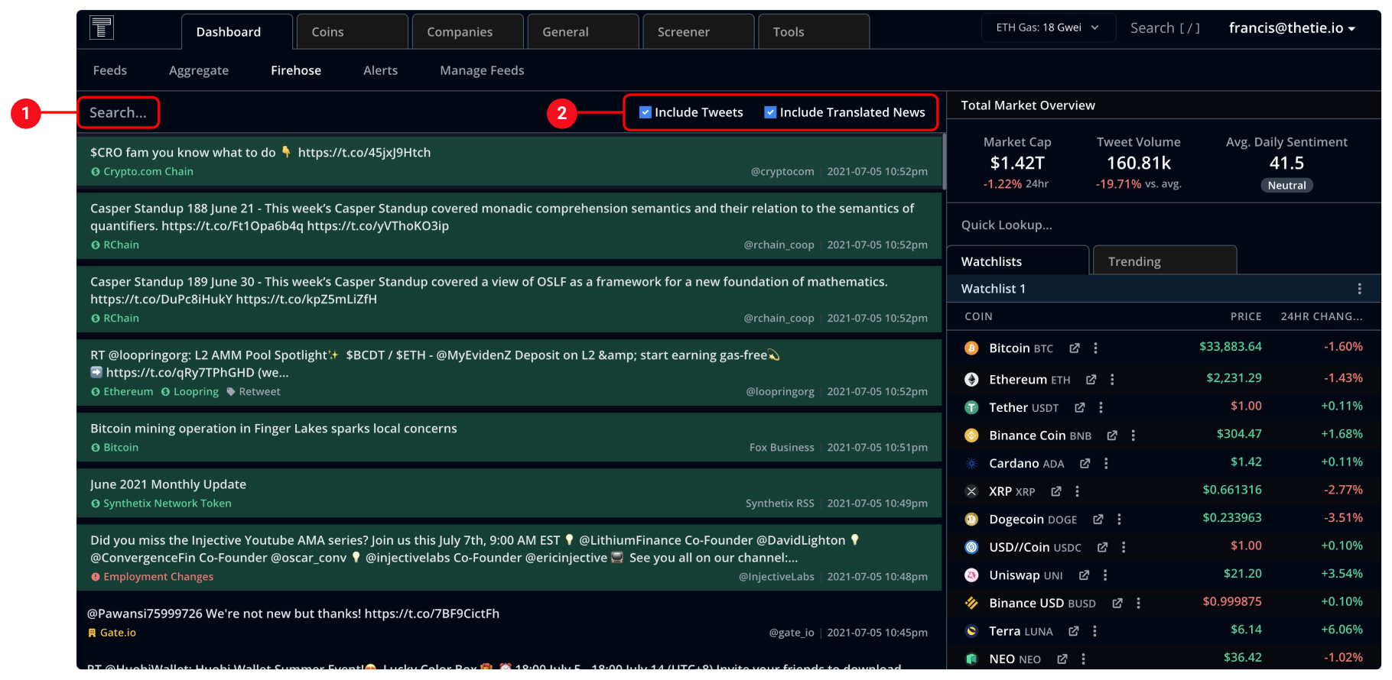Open Bitcoin row options menu

click(x=1095, y=348)
